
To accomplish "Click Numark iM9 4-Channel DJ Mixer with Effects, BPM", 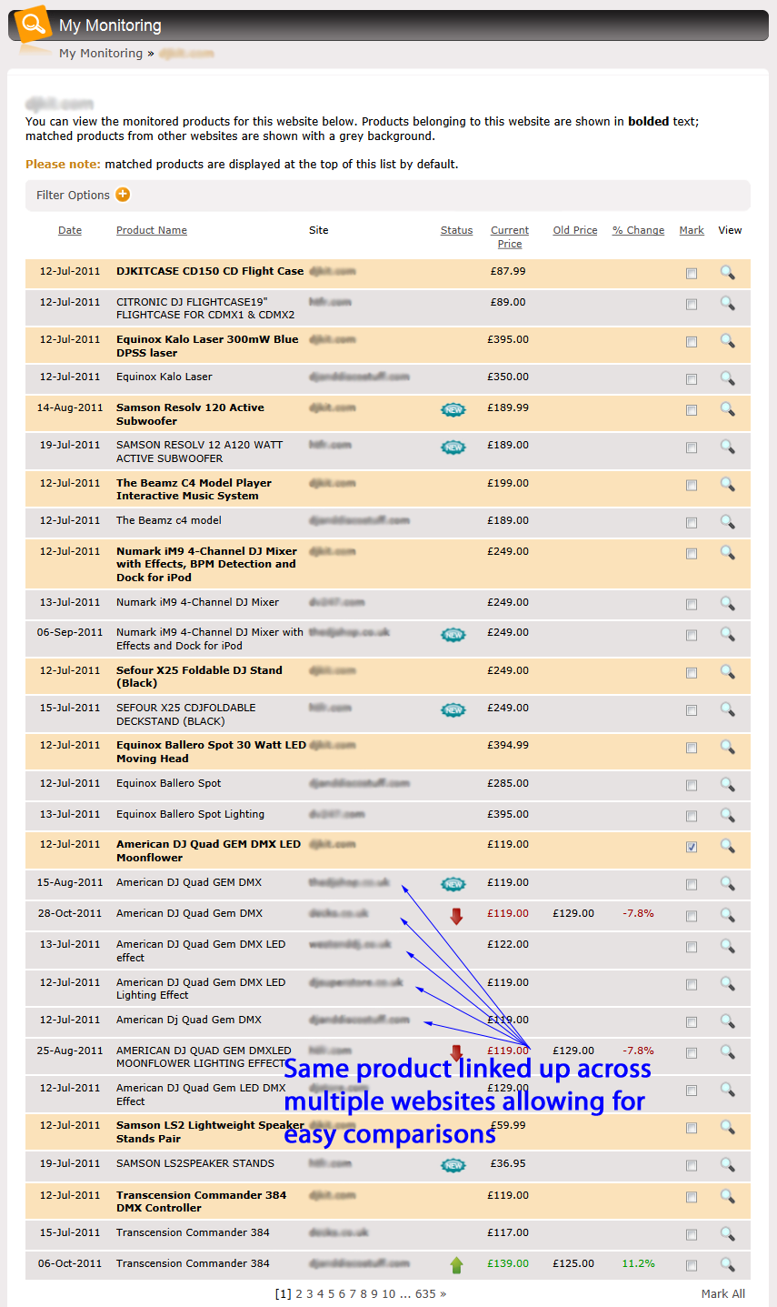I will (x=206, y=564).
